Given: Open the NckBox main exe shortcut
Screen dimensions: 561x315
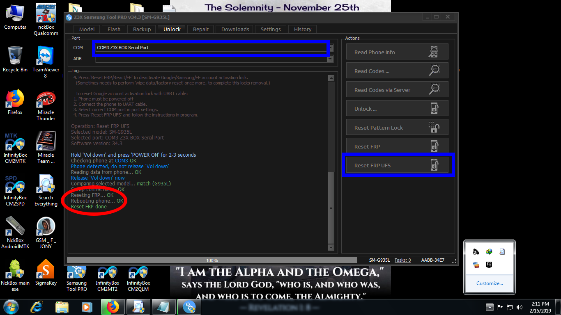Looking at the screenshot, I should point(15,276).
